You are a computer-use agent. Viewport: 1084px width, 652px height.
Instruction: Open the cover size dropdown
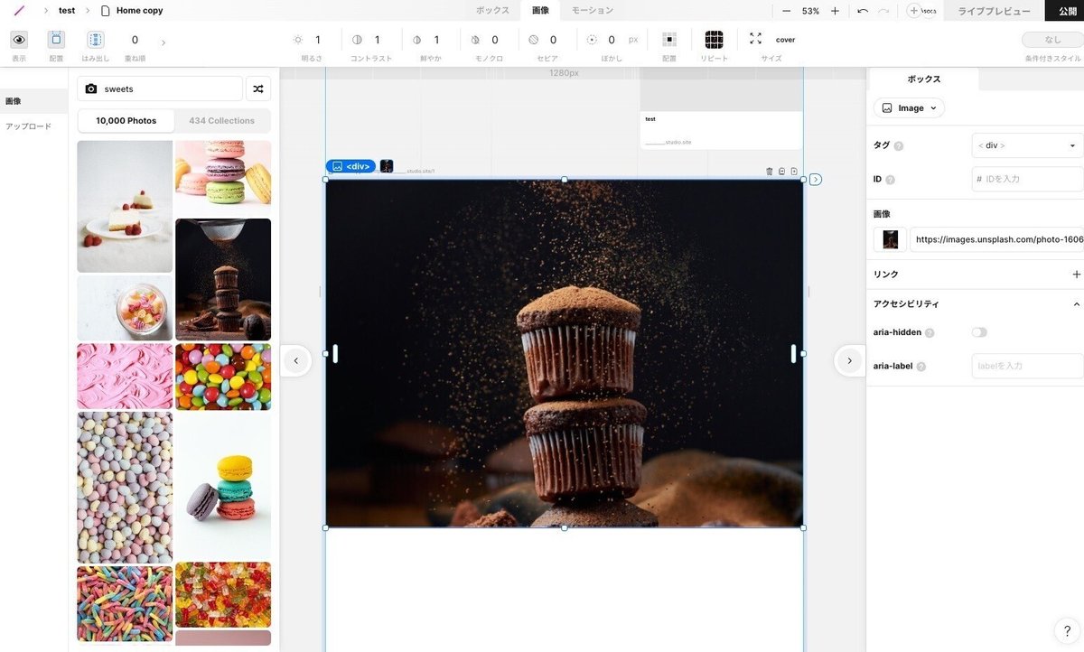coord(785,40)
